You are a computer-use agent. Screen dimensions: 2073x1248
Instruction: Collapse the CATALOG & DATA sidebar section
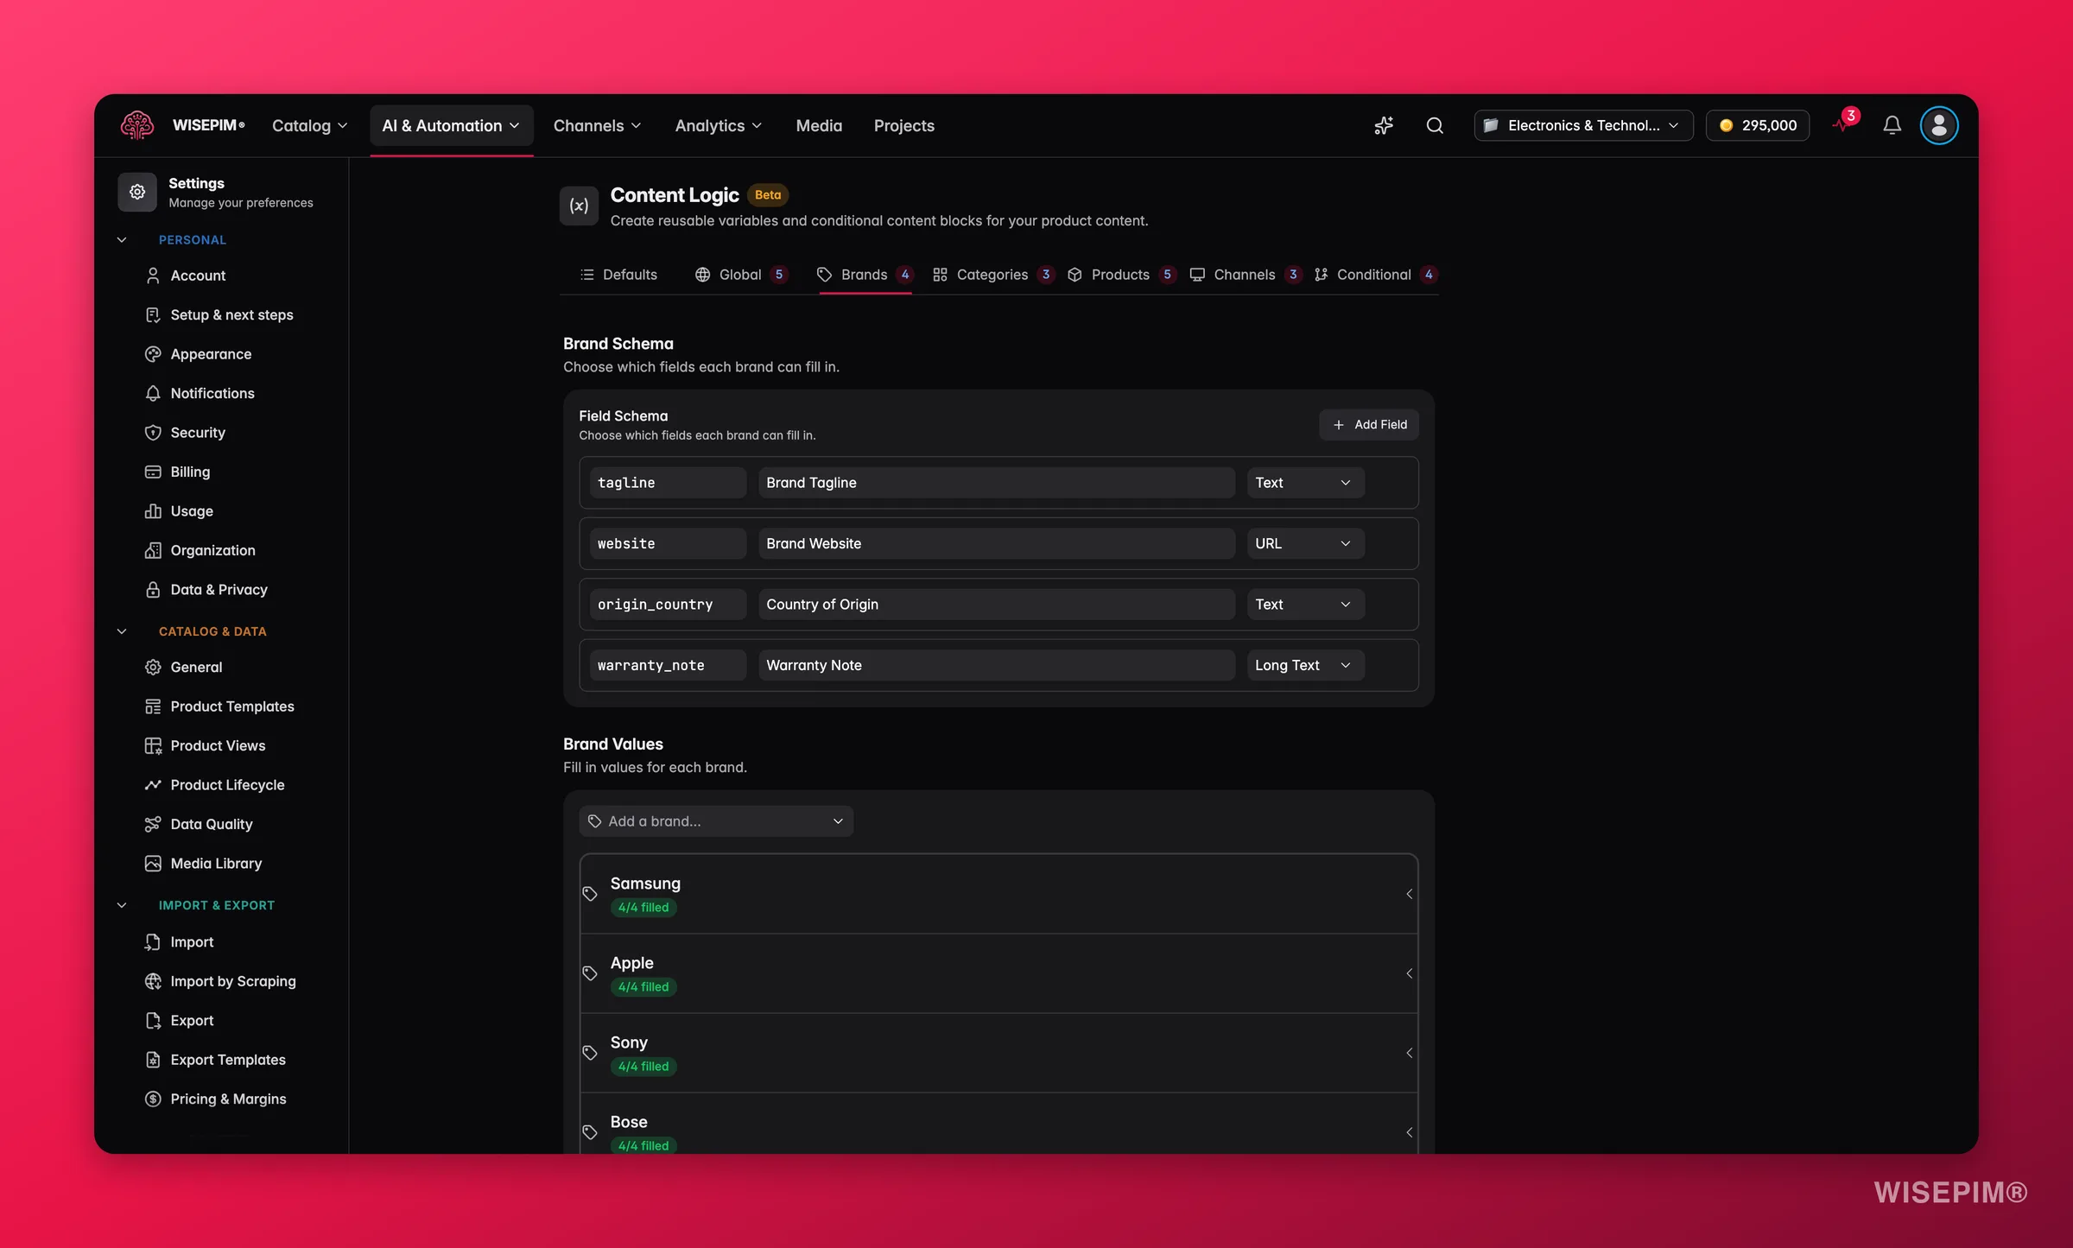click(122, 631)
